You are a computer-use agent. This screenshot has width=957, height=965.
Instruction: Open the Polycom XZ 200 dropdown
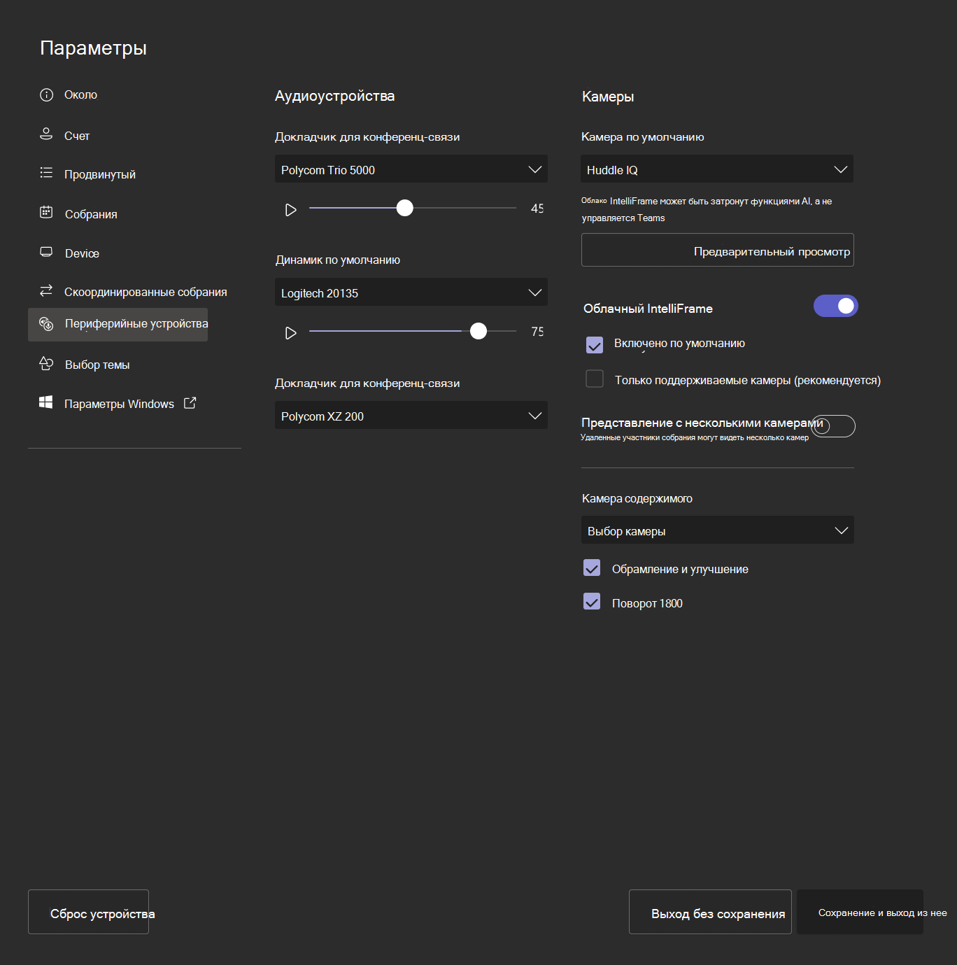click(411, 416)
